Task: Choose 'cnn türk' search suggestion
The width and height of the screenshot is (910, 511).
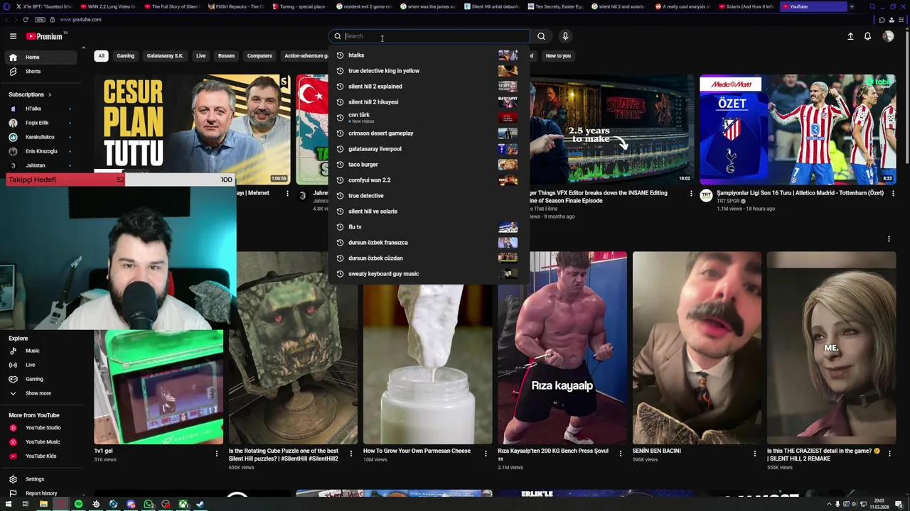Action: point(429,118)
